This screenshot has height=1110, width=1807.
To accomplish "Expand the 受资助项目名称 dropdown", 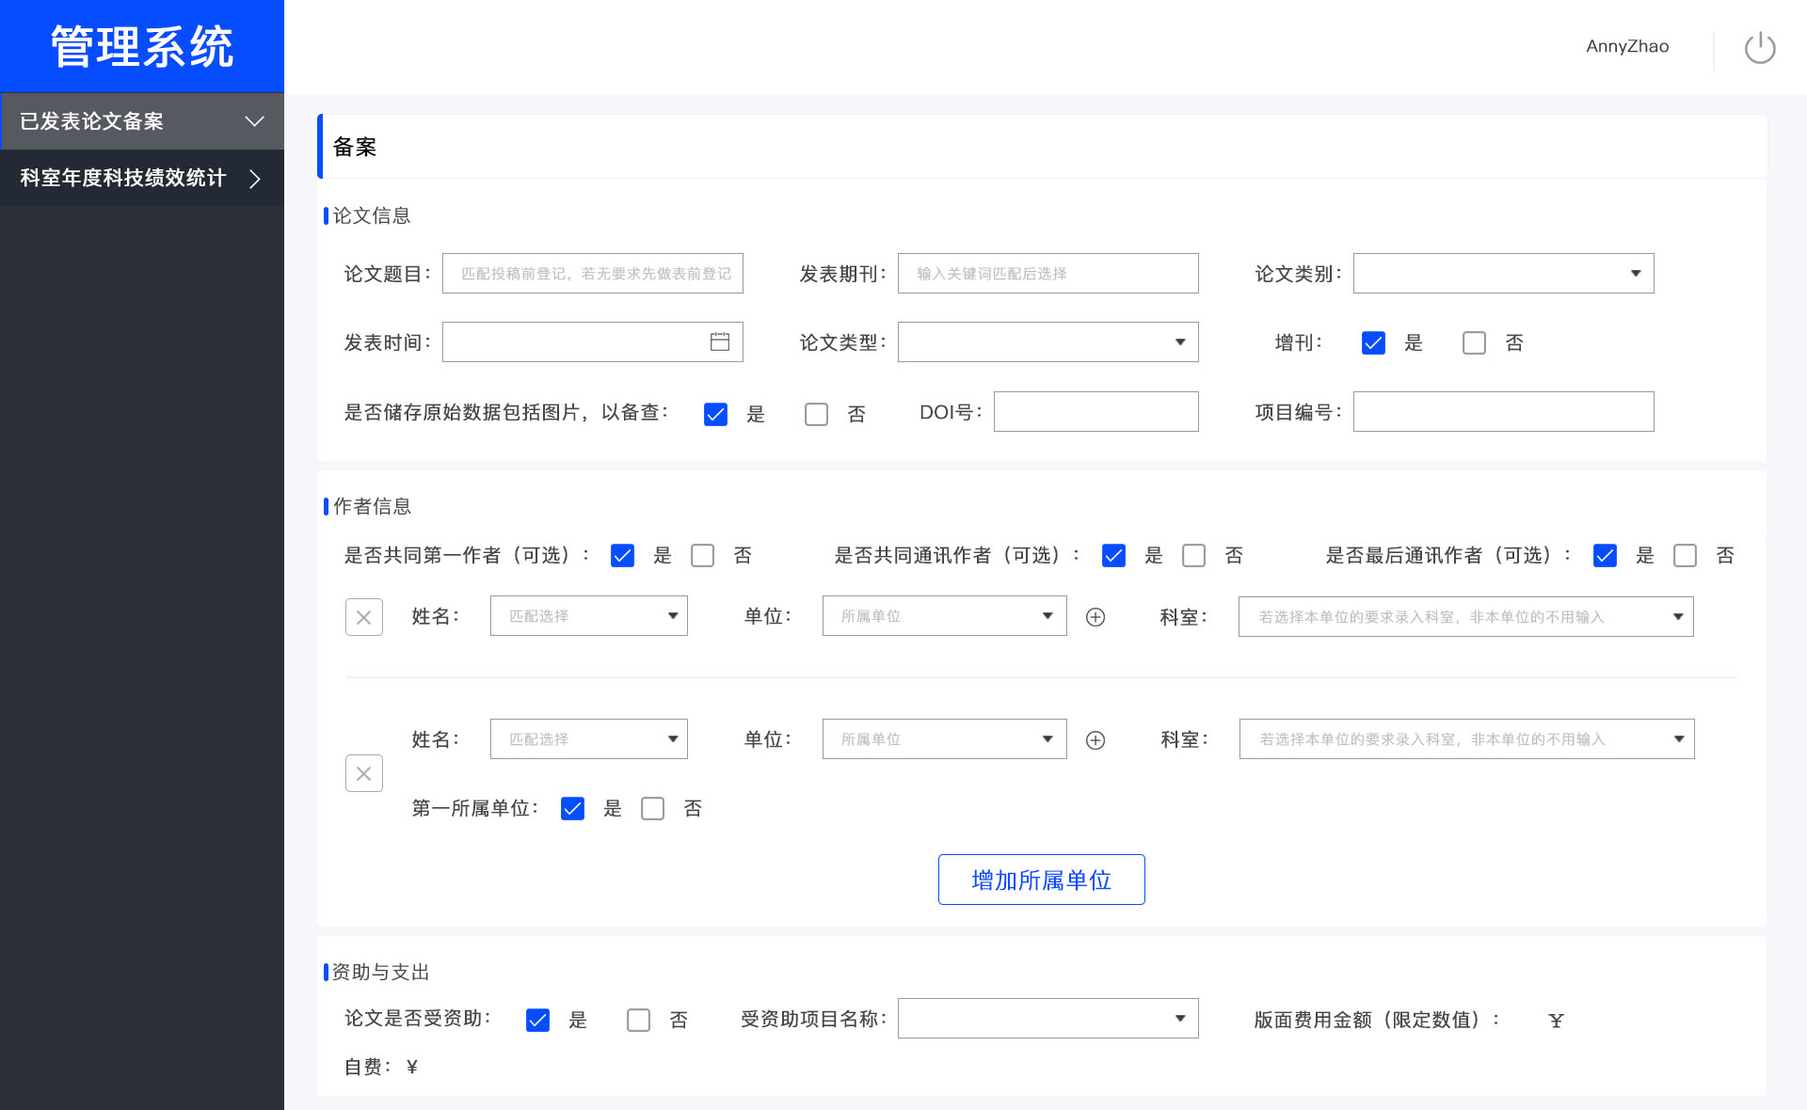I will (1047, 1019).
